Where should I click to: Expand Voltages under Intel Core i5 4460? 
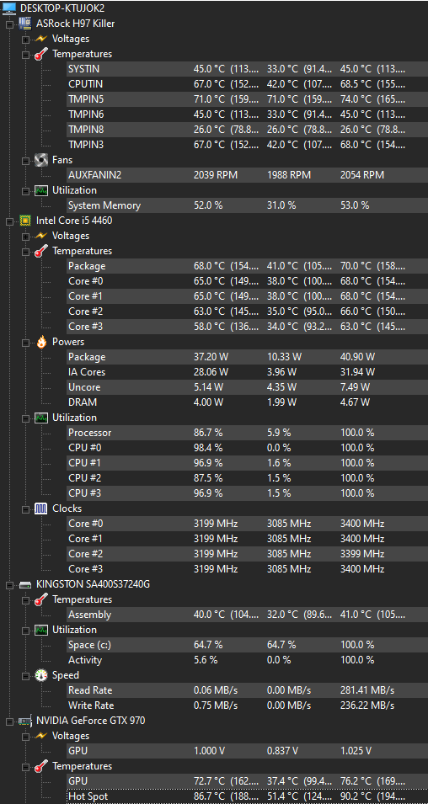(25, 236)
